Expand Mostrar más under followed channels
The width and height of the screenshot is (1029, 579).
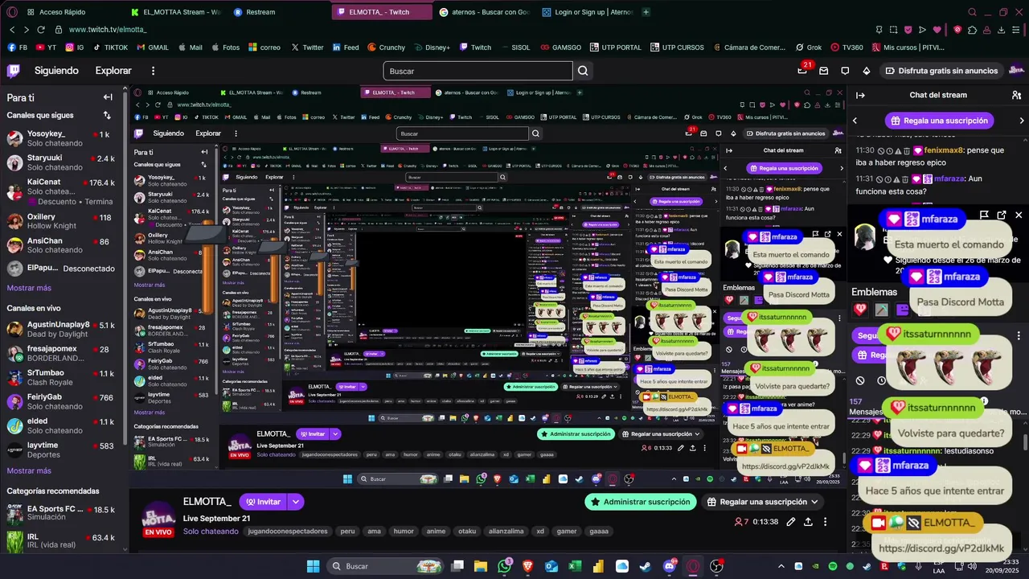pyautogui.click(x=29, y=288)
